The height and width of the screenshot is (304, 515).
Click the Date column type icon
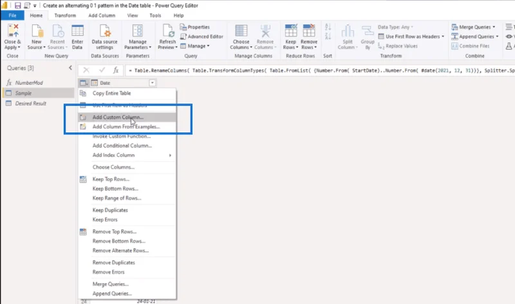(94, 83)
